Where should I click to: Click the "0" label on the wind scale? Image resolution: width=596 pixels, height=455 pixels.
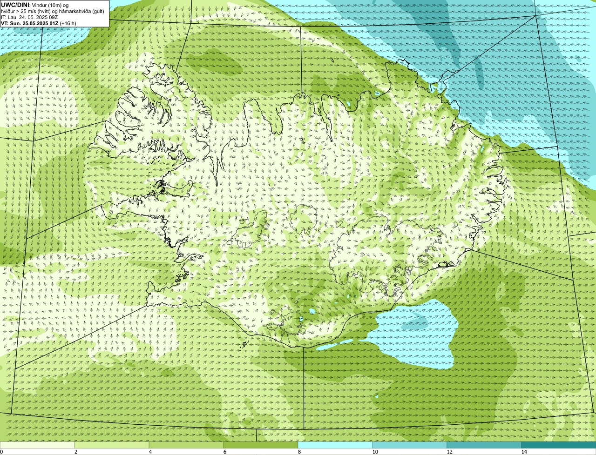pyautogui.click(x=1, y=452)
